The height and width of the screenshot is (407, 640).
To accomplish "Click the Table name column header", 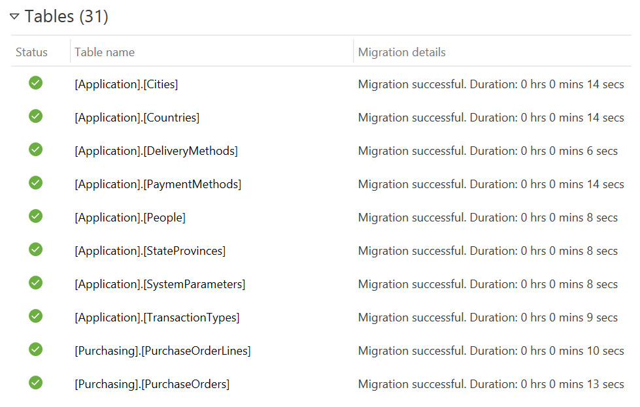I will point(105,52).
